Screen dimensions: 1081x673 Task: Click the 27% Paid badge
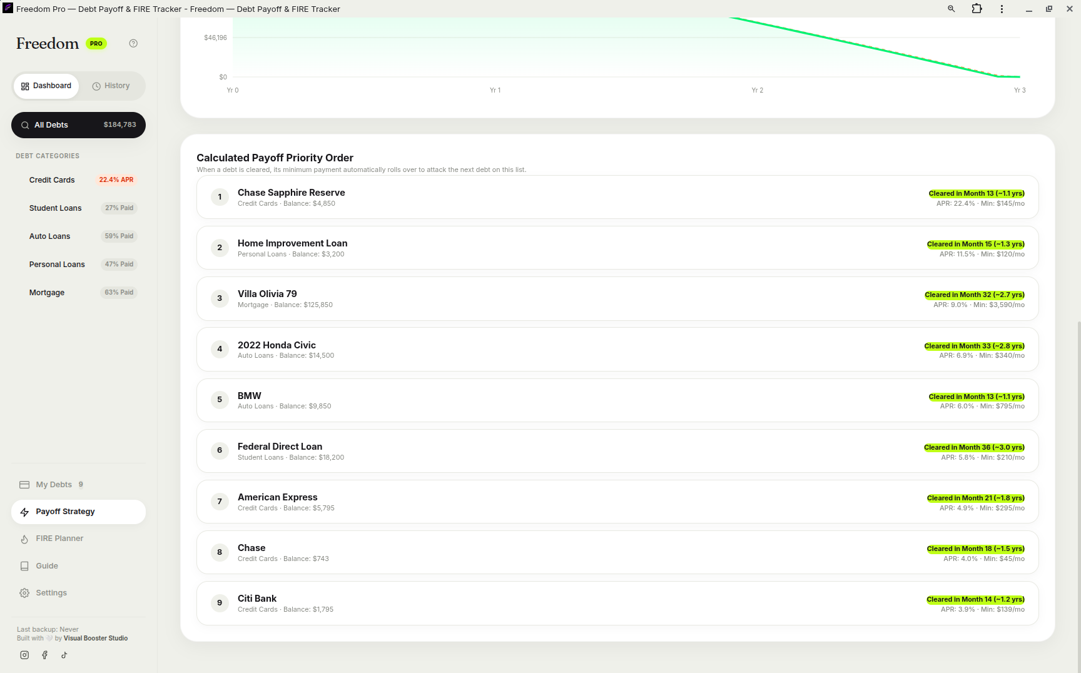pos(119,208)
